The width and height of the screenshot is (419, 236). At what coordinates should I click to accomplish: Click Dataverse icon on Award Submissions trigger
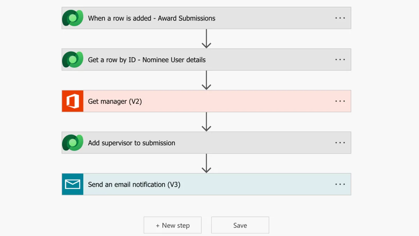coord(73,18)
